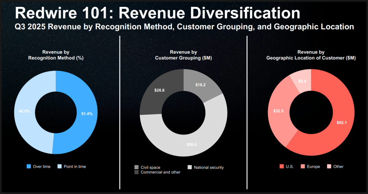The height and width of the screenshot is (194, 368).
Task: Click the Commercial and other legend swatch
Action: click(x=136, y=172)
